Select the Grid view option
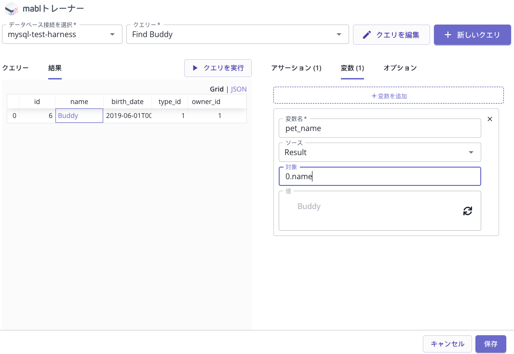This screenshot has width=514, height=354. click(x=216, y=89)
